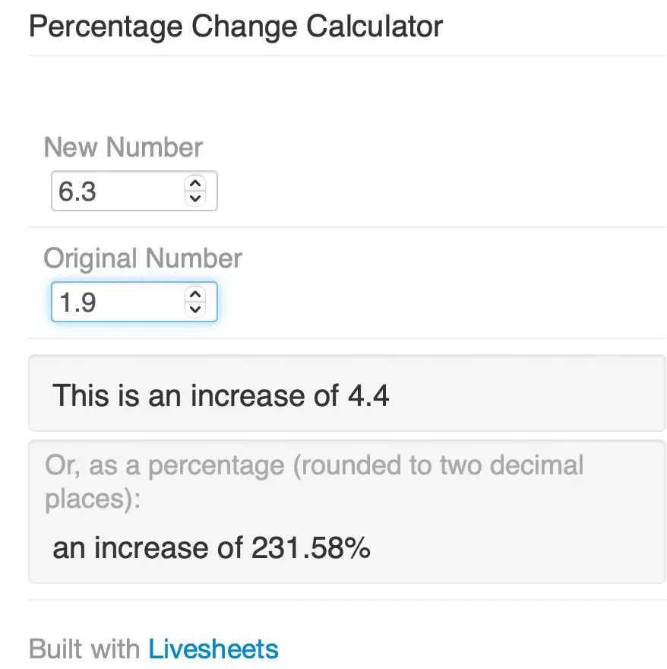Viewport: 667px width, 669px height.
Task: Click the 4.4 difference value
Action: (368, 395)
